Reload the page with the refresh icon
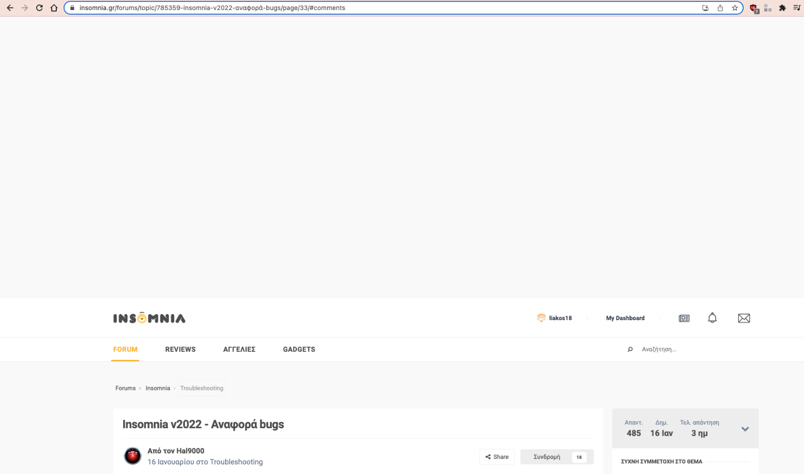 coord(39,8)
